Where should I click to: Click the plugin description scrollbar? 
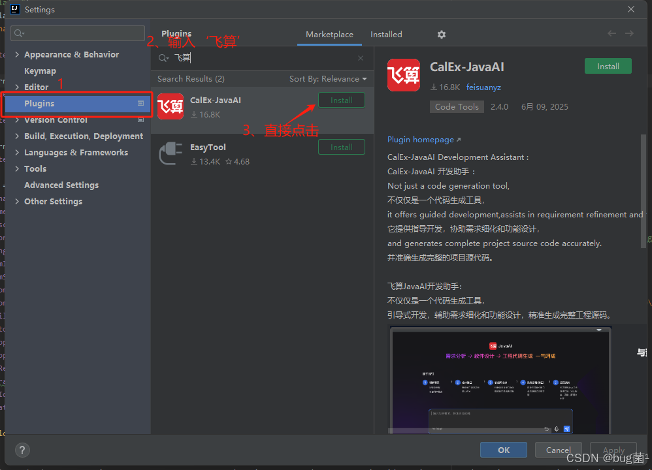point(644,191)
